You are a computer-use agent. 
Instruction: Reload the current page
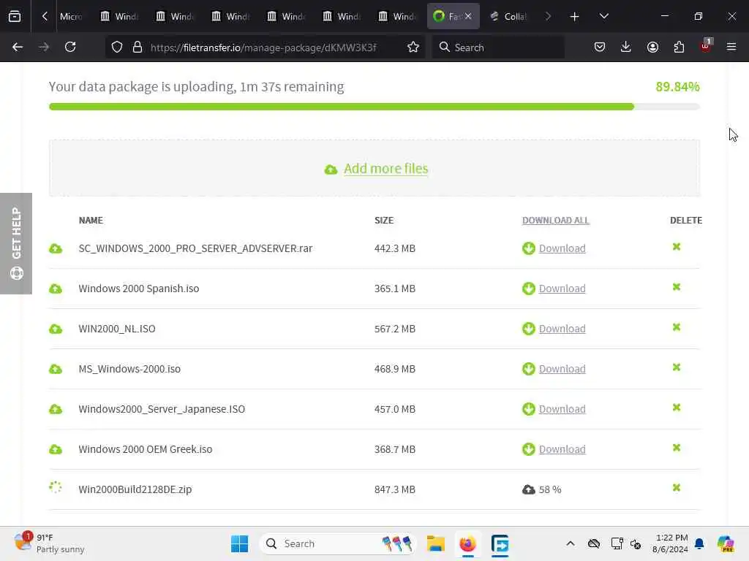click(70, 47)
